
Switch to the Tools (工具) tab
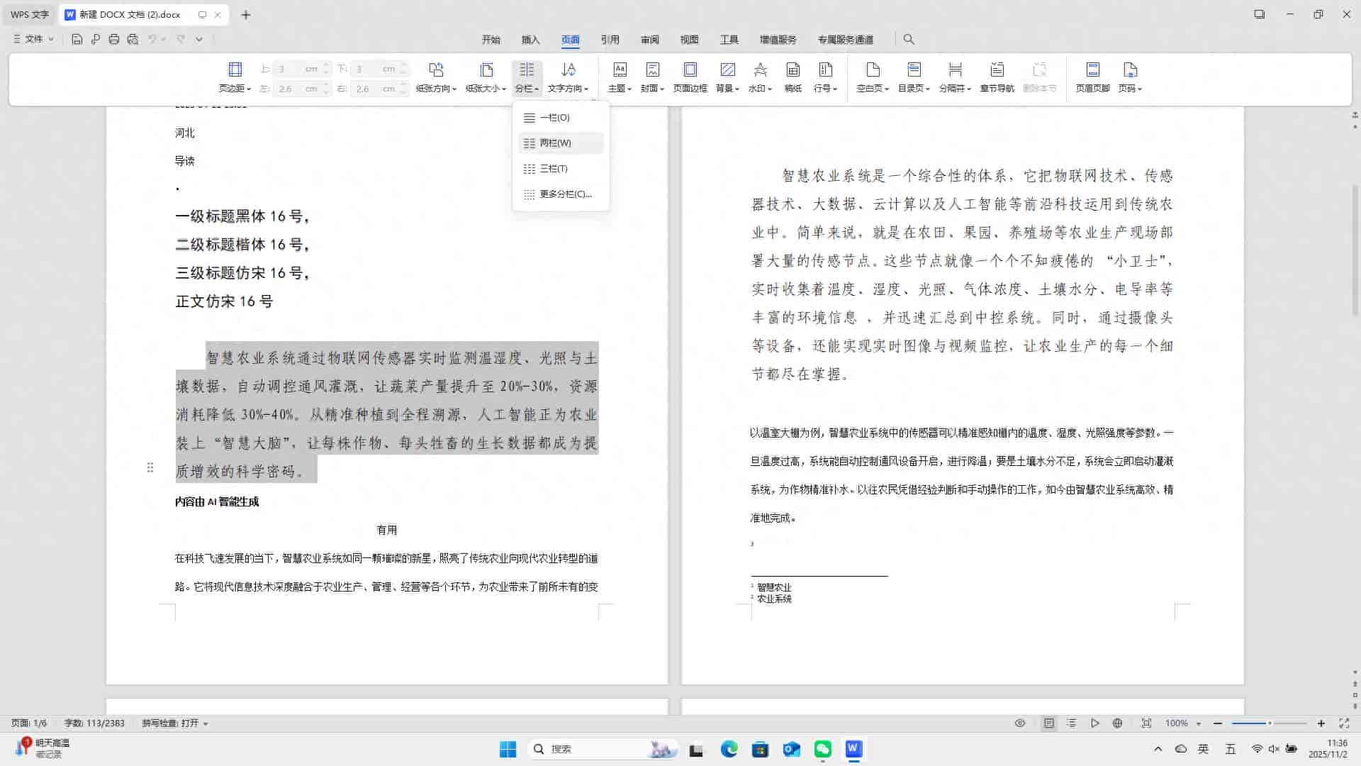click(729, 40)
